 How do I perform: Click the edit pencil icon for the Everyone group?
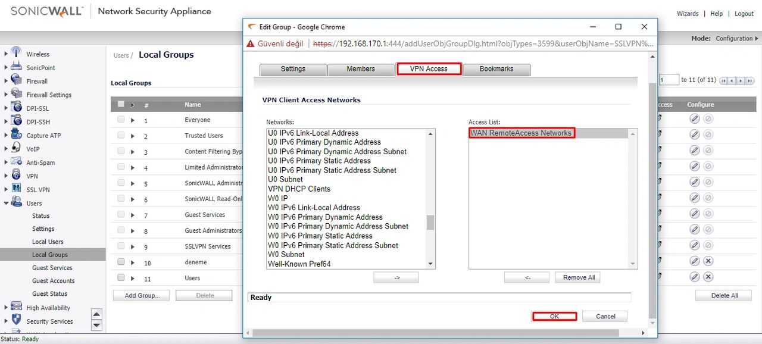[694, 118]
